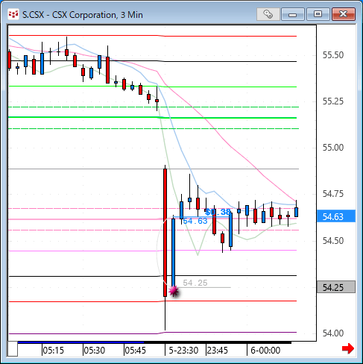Click the 05:15 time axis label
Viewport: 363px width, 364px height.
click(53, 351)
